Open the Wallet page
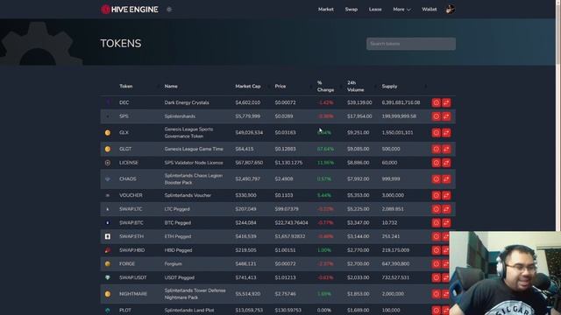 (429, 10)
